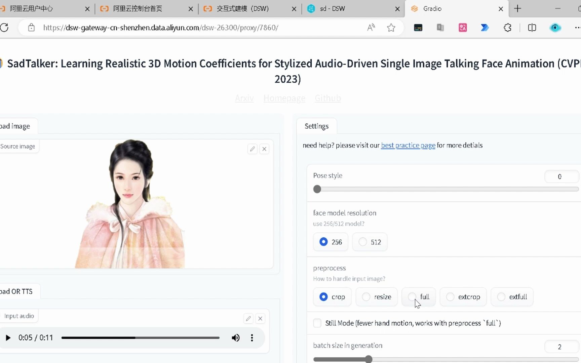This screenshot has width=581, height=363.
Task: Open the Homepage link
Action: coord(284,98)
